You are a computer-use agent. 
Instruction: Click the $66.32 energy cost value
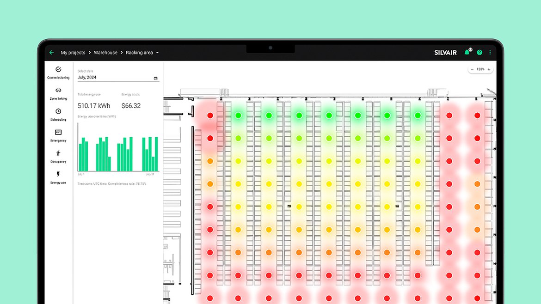click(x=131, y=106)
